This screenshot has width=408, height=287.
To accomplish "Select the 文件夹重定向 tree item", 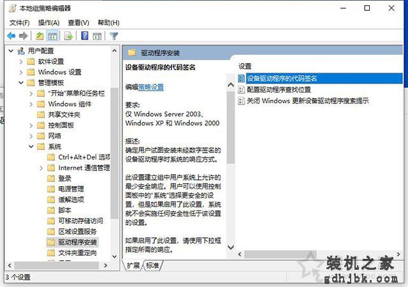I will 78,253.
